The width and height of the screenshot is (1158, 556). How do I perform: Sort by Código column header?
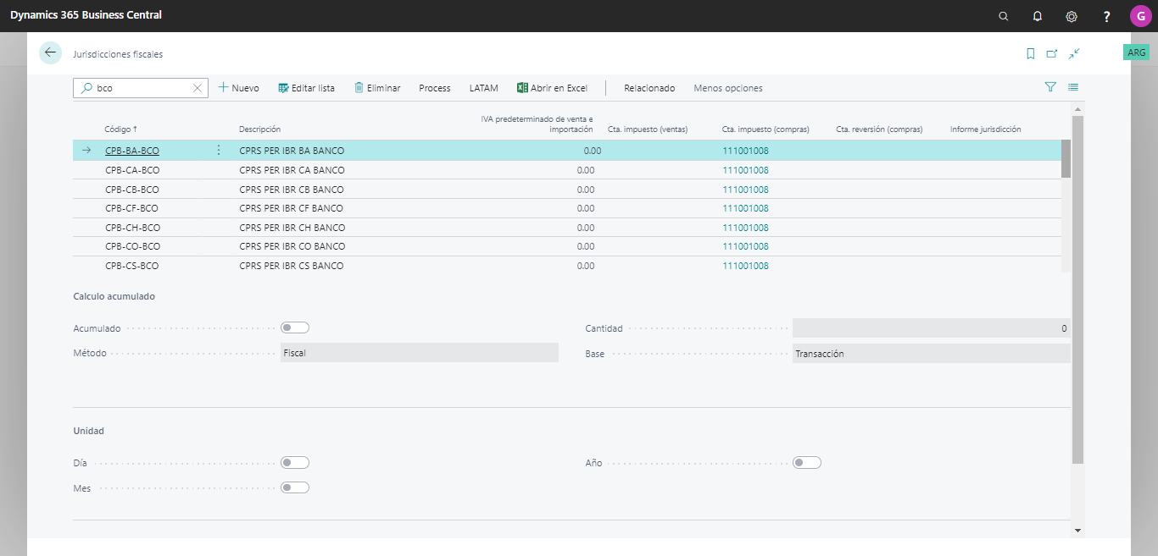point(121,129)
